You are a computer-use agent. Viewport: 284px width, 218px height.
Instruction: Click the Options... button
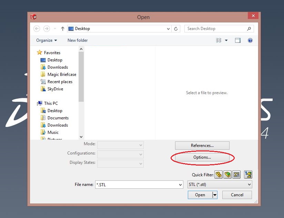coord(202,157)
